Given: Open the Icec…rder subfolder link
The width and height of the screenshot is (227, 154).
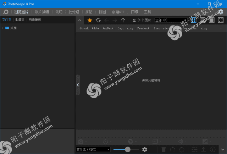Looking at the screenshot, I should 161,28.
